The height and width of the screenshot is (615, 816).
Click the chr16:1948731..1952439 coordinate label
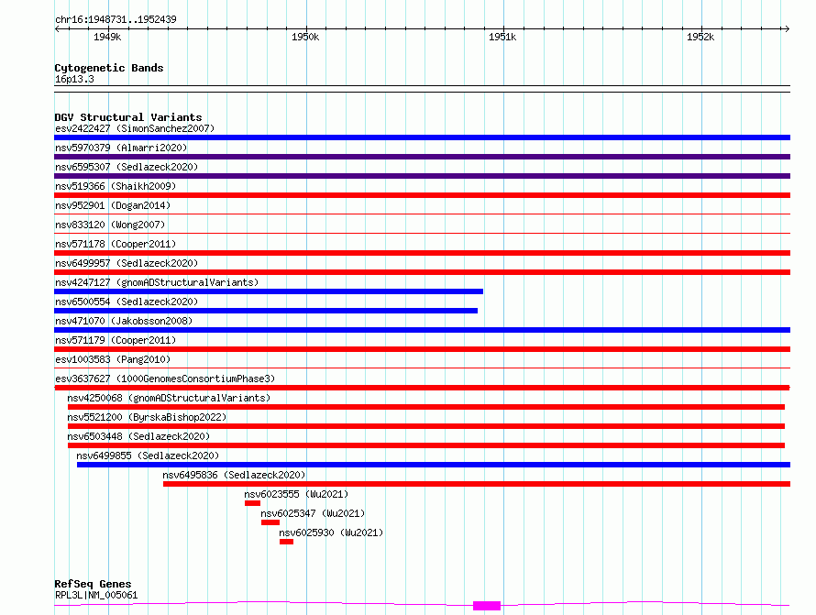tap(116, 19)
